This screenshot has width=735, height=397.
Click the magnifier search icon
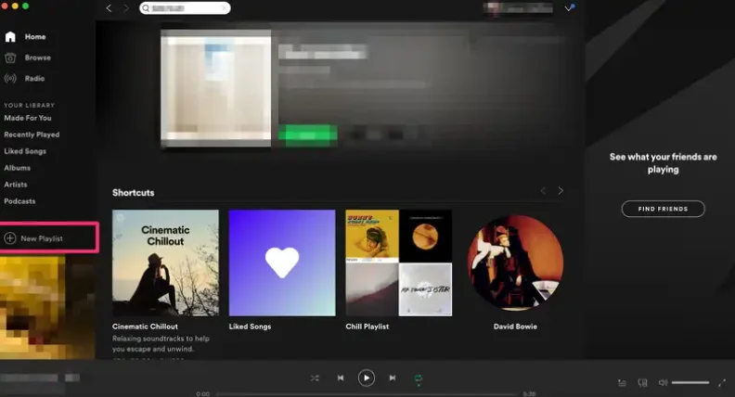(146, 8)
